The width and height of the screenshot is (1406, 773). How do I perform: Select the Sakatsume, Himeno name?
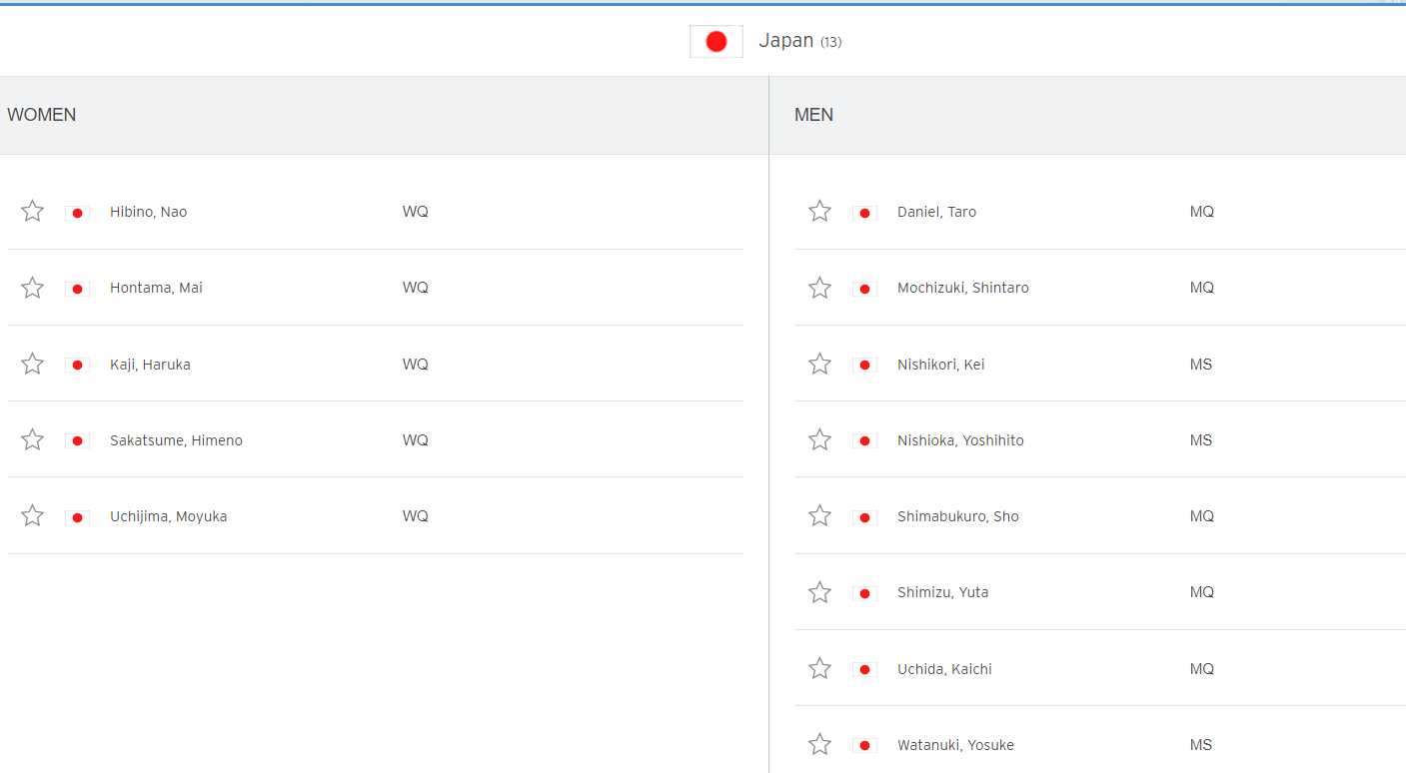point(176,440)
